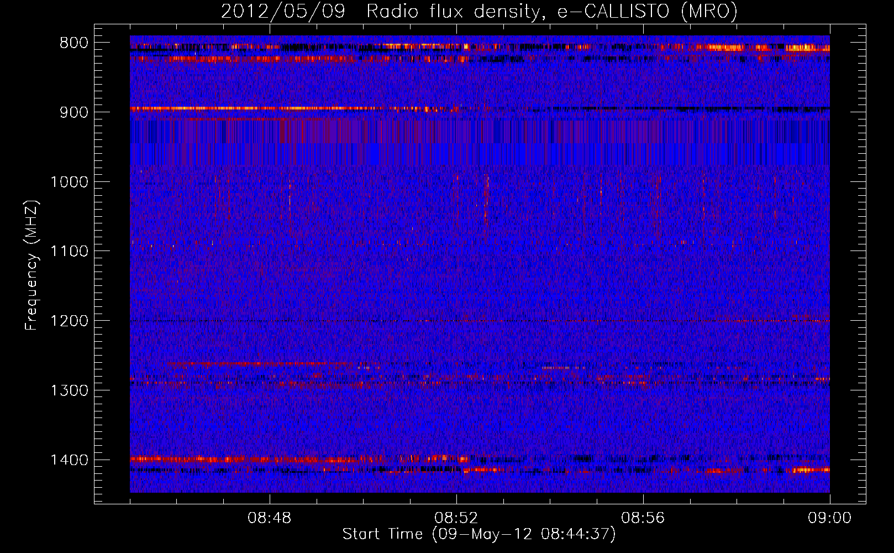Click the 09:00 time tick label
This screenshot has height=553, width=894.
(x=829, y=518)
